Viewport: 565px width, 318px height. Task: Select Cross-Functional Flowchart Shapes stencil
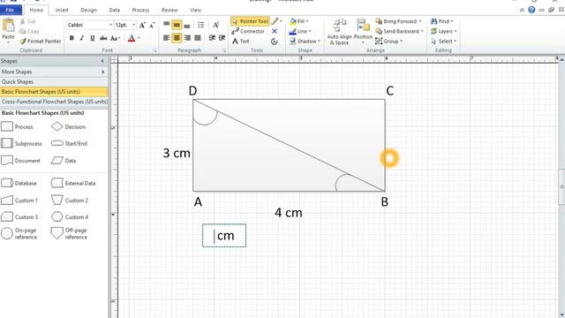pyautogui.click(x=54, y=102)
